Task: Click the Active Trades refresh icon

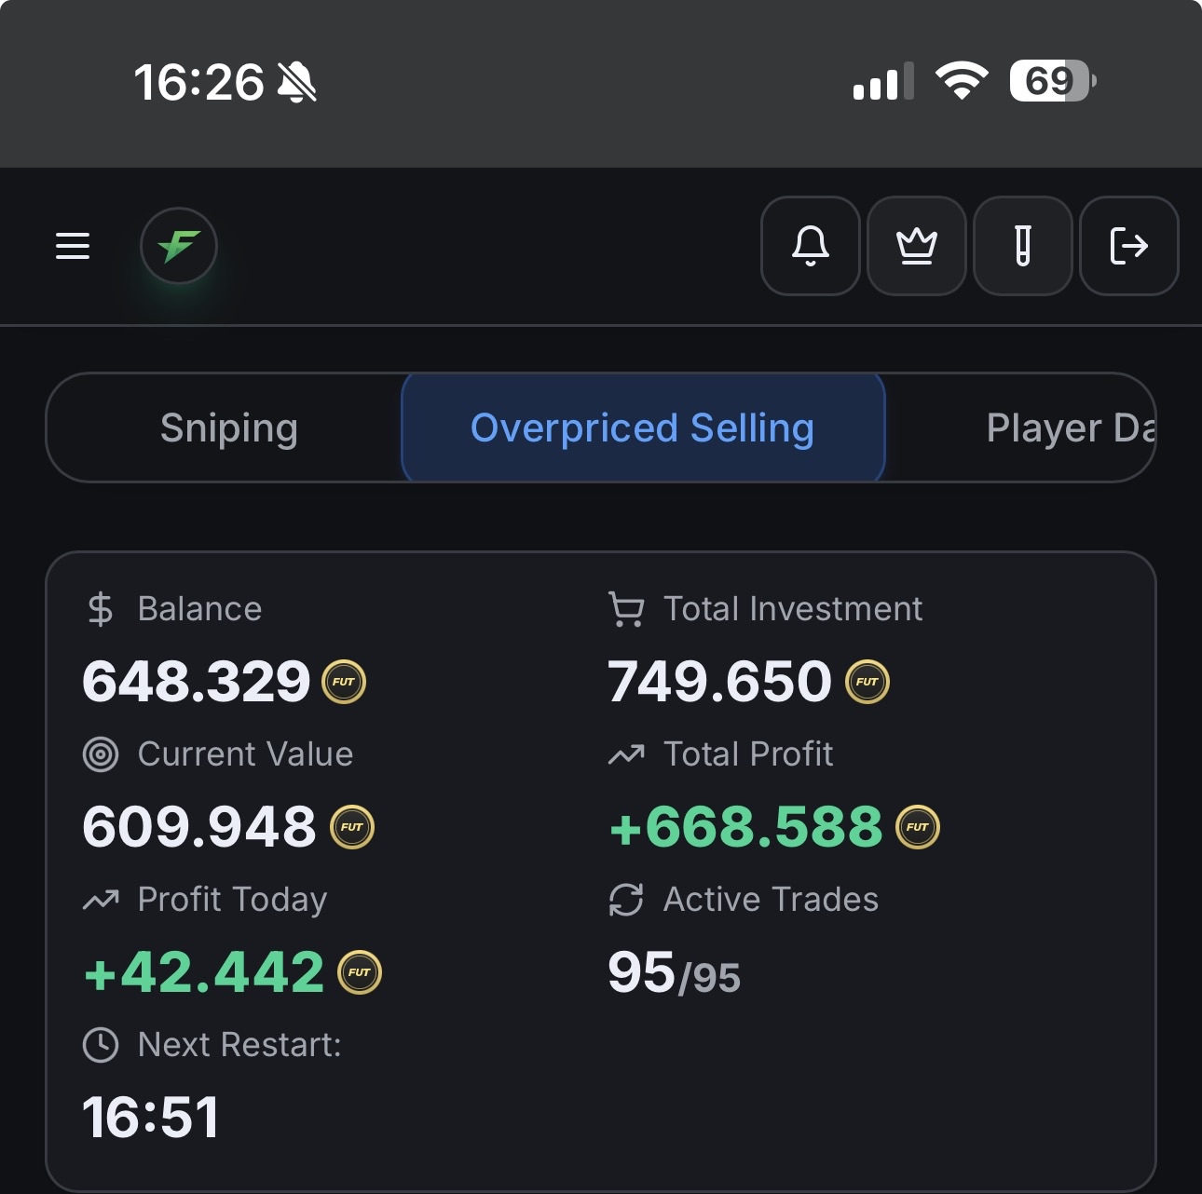Action: coord(626,900)
